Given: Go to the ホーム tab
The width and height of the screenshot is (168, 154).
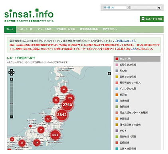Looking at the screenshot, I should click(10, 29).
